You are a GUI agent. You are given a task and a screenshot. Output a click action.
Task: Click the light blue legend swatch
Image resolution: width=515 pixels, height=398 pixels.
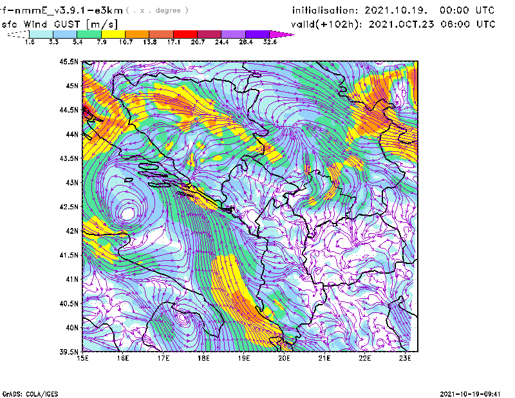tap(65, 34)
